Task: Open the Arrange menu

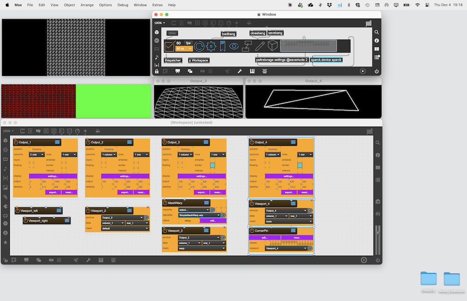Action: (x=86, y=5)
